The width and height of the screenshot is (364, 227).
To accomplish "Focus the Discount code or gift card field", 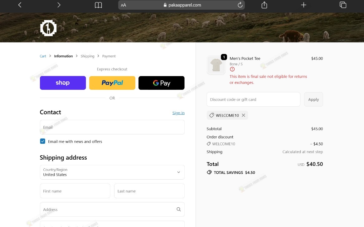I will [x=253, y=99].
